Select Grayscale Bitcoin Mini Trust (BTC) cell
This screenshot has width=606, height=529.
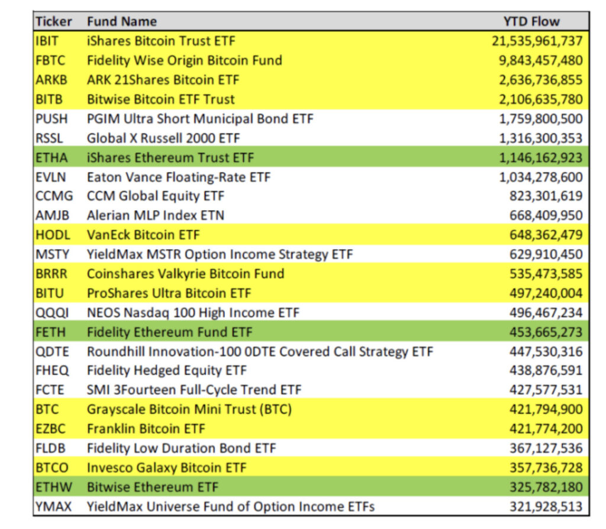[189, 409]
